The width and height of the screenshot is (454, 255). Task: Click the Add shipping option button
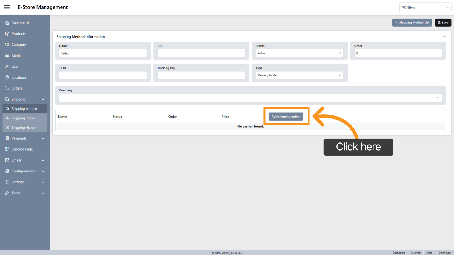[286, 117]
